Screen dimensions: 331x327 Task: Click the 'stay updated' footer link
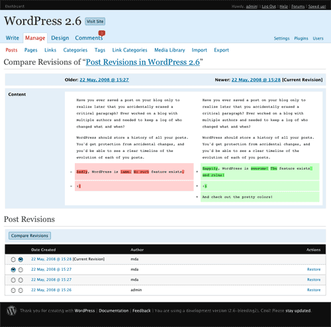(298, 310)
